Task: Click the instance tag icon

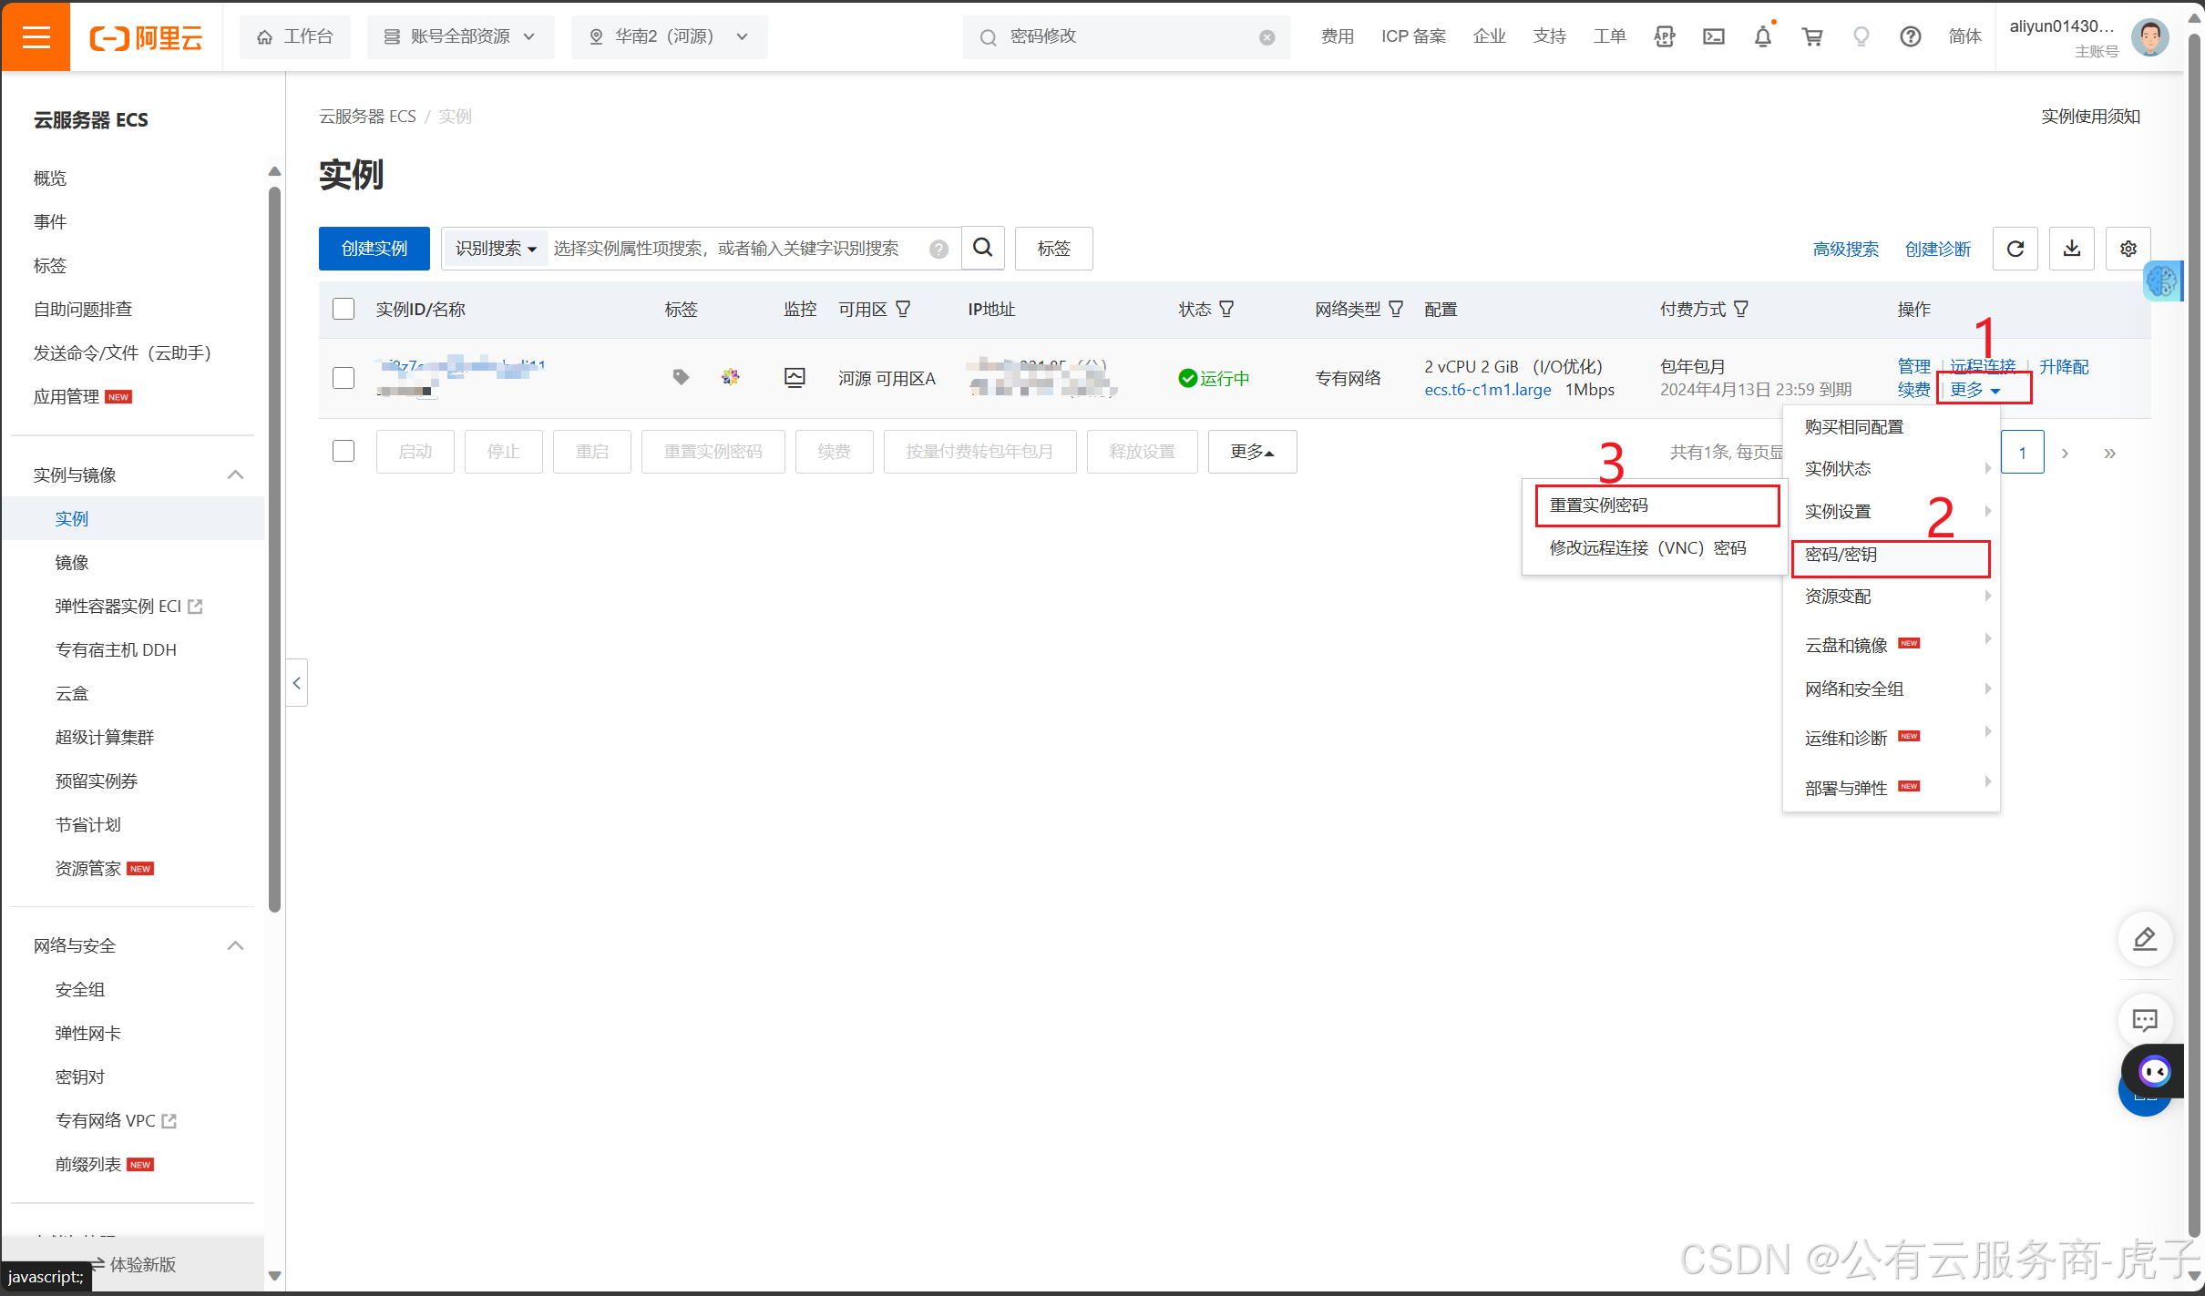Action: (x=681, y=377)
